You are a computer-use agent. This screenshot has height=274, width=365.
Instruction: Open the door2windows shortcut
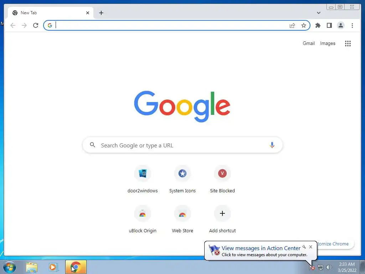tap(143, 179)
